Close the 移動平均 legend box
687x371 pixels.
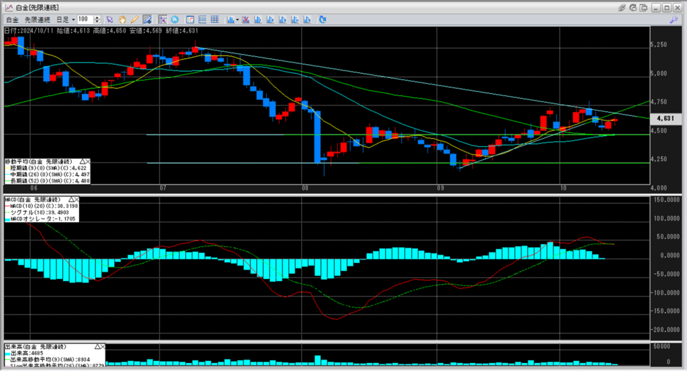point(88,162)
